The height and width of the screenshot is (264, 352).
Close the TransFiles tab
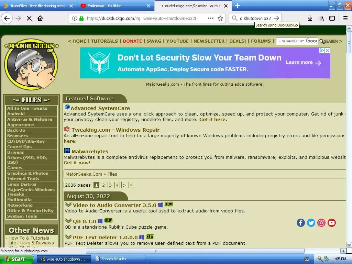(71, 6)
